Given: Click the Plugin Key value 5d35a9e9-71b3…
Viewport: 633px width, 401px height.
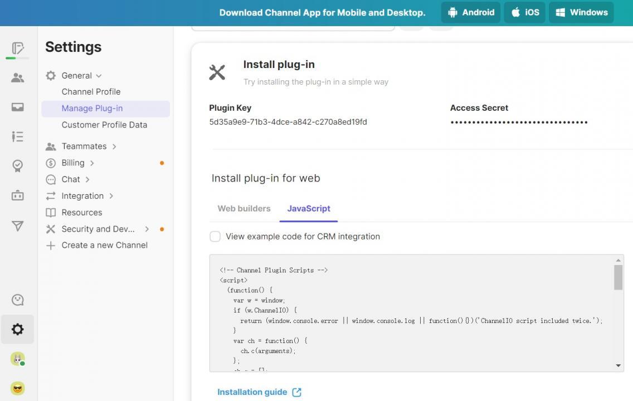Looking at the screenshot, I should pos(288,122).
